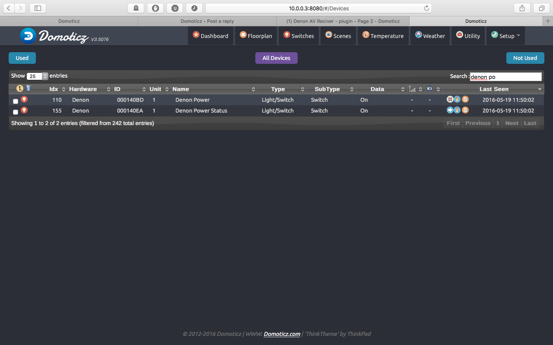Click the Used filter button
The height and width of the screenshot is (345, 553).
click(22, 58)
